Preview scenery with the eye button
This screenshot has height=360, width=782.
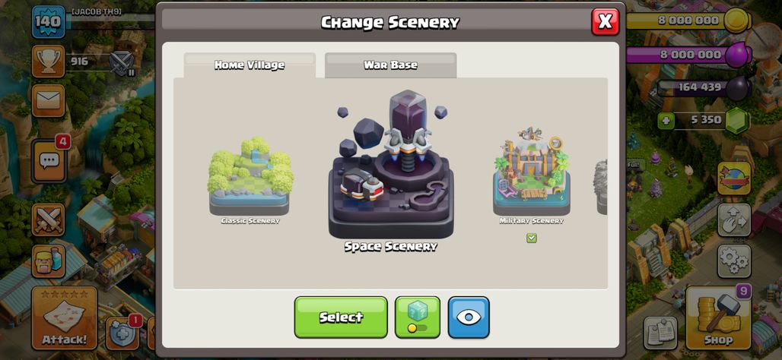pos(469,317)
